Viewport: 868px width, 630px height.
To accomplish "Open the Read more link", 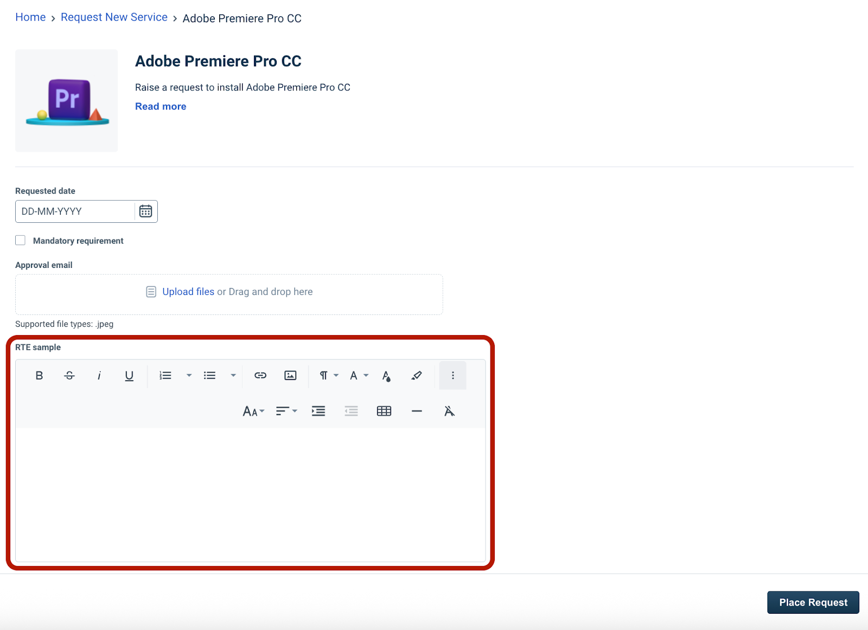I will [x=161, y=106].
